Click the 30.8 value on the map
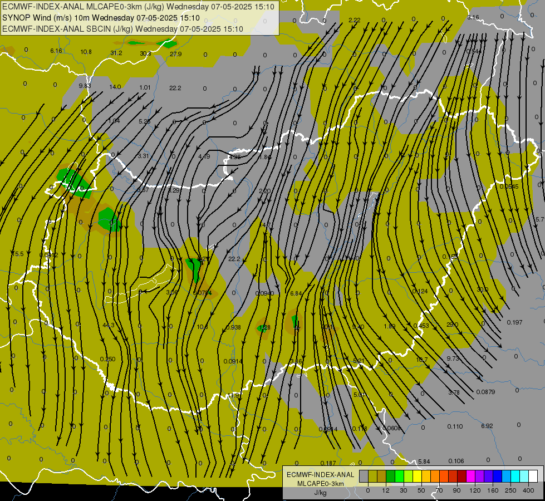545x501 pixels. (145, 53)
